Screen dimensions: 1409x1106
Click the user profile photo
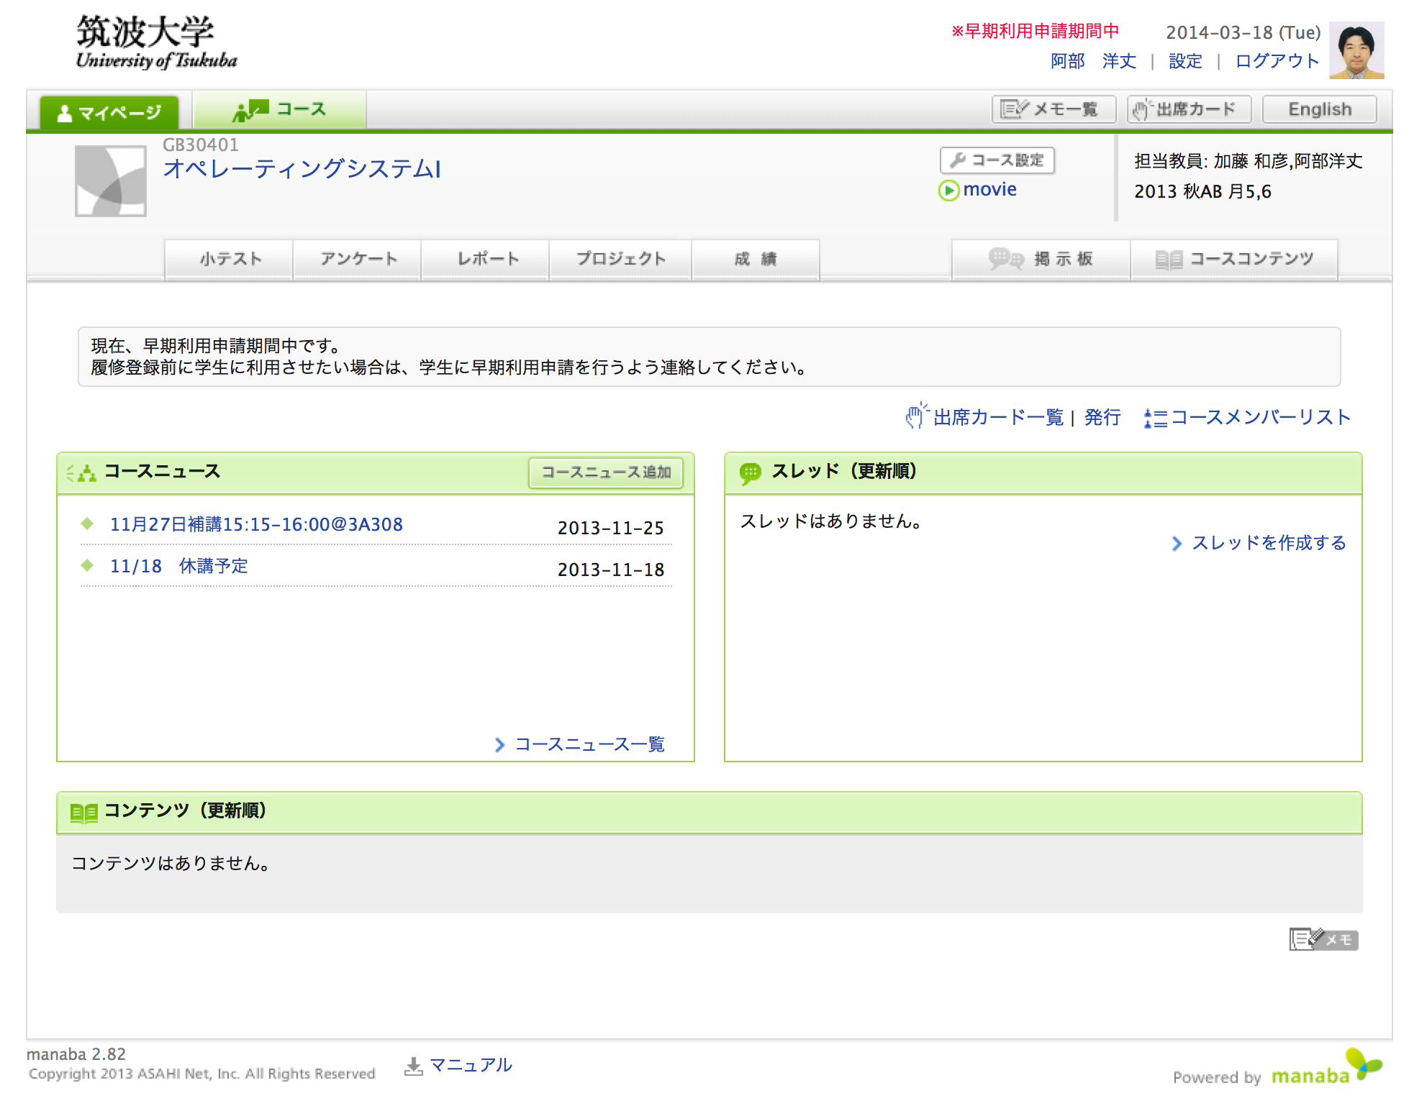pos(1356,50)
